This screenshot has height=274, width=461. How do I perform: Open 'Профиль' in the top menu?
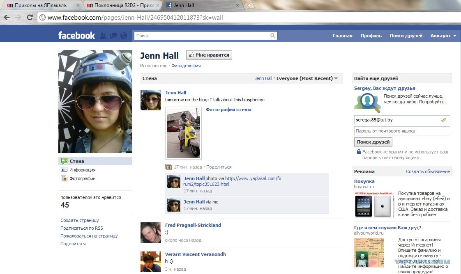click(x=371, y=36)
